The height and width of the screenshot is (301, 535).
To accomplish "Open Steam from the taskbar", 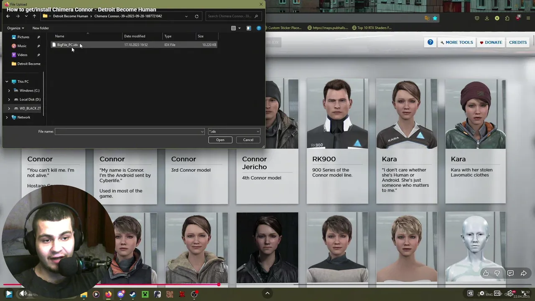I will pyautogui.click(x=132, y=294).
